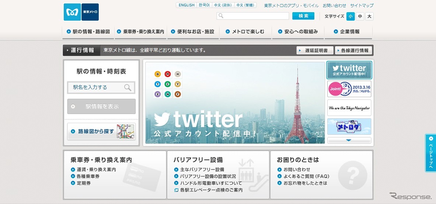Select the Yurakucho line Y icon
The image size is (436, 204).
178,84
